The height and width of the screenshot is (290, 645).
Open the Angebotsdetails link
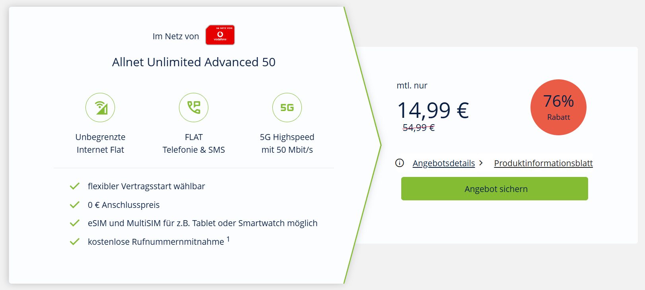click(x=443, y=163)
